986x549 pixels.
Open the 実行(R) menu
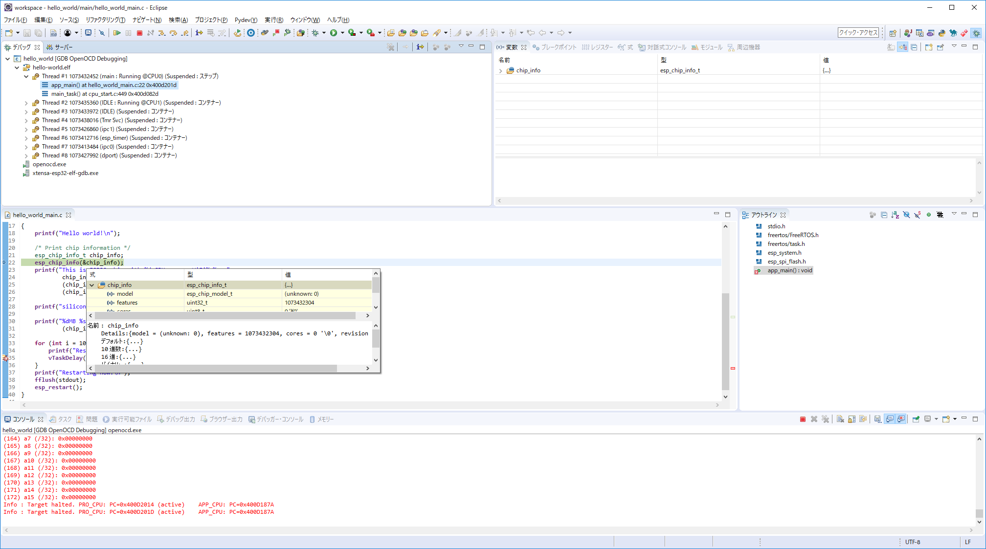[274, 20]
